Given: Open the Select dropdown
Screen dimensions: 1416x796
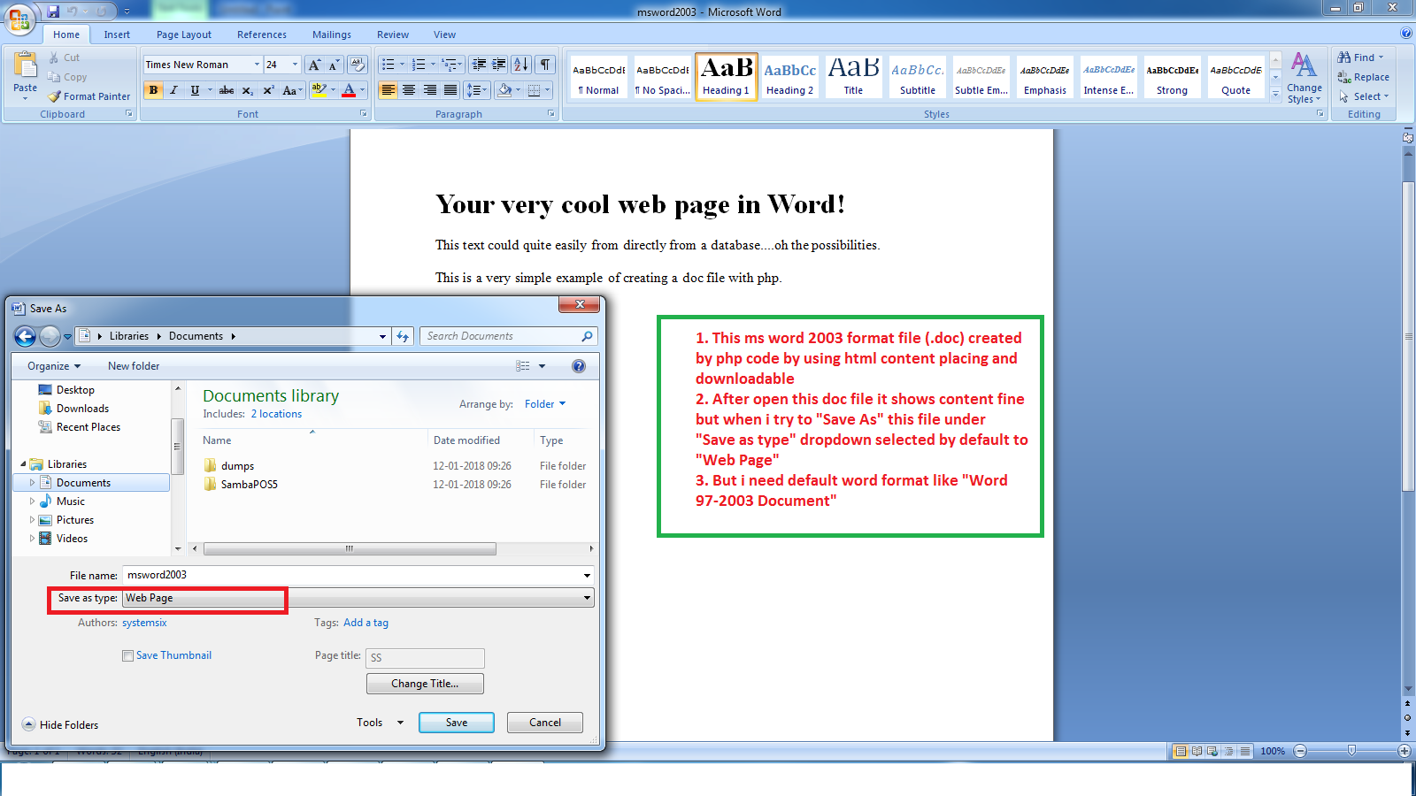Looking at the screenshot, I should pyautogui.click(x=1364, y=96).
